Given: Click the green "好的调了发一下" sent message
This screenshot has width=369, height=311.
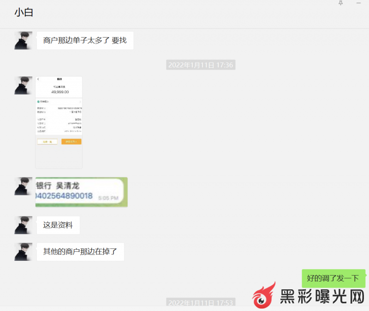Looking at the screenshot, I should (x=333, y=278).
